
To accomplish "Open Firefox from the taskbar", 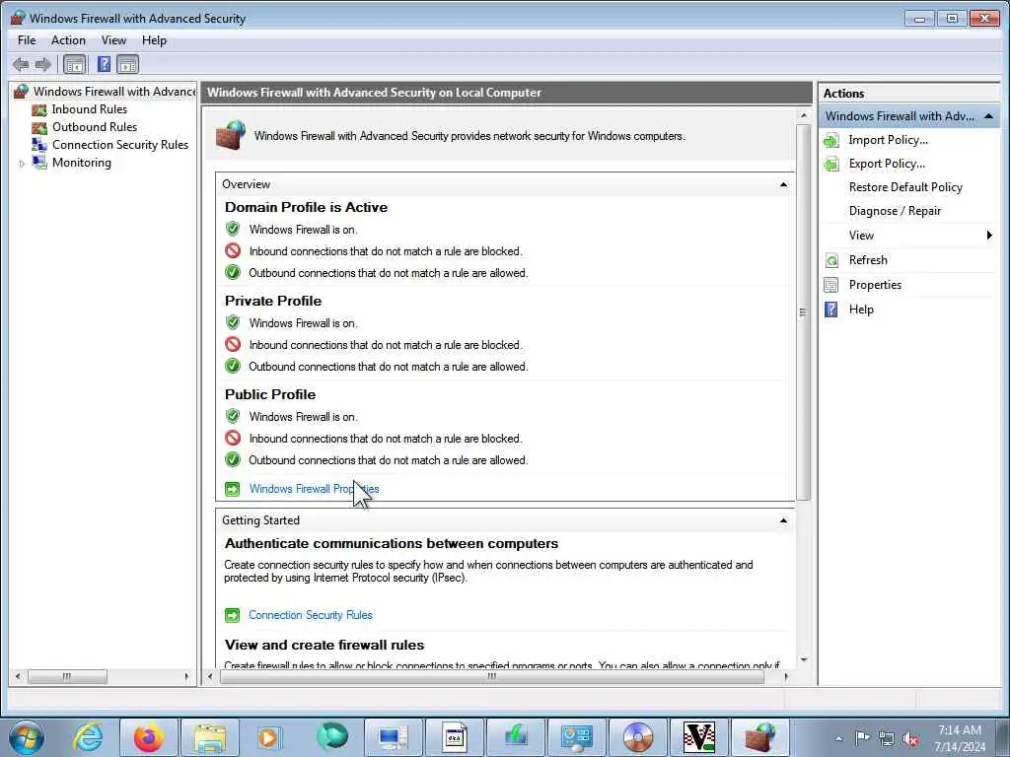I will tap(148, 737).
